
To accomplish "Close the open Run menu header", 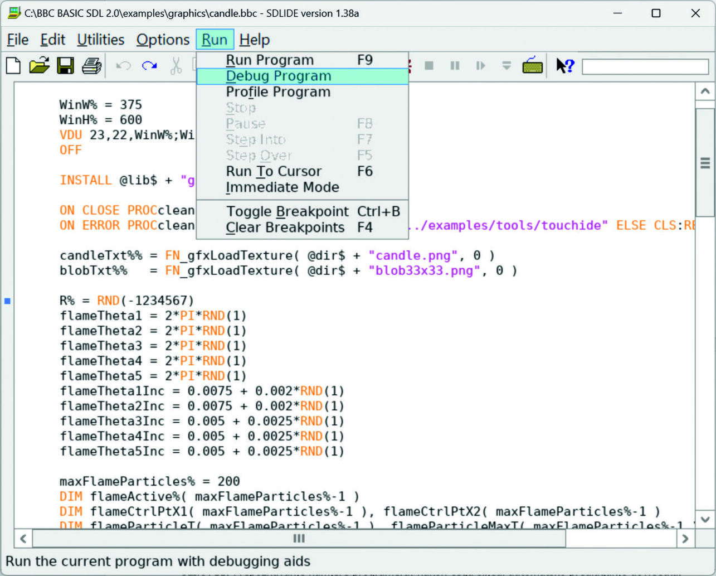I will (x=215, y=40).
